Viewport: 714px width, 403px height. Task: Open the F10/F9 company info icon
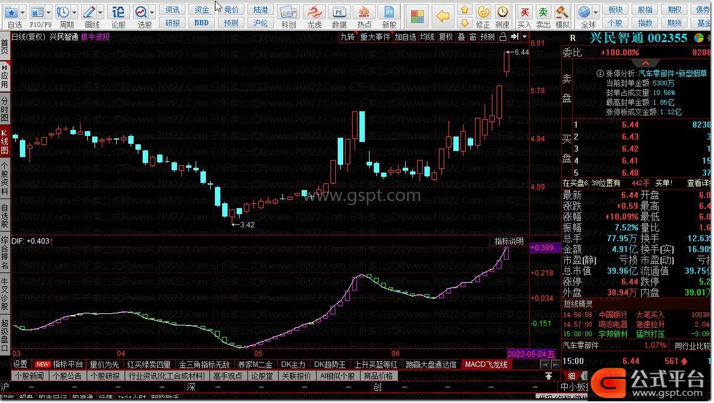click(37, 12)
